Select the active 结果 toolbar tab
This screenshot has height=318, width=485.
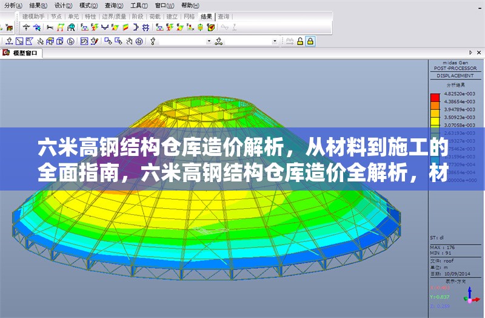206,16
